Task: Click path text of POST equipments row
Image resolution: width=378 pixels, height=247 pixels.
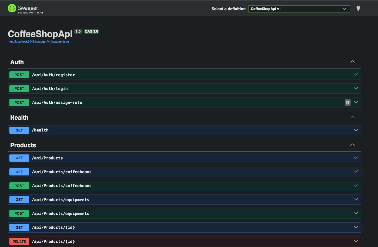Action: click(x=61, y=213)
